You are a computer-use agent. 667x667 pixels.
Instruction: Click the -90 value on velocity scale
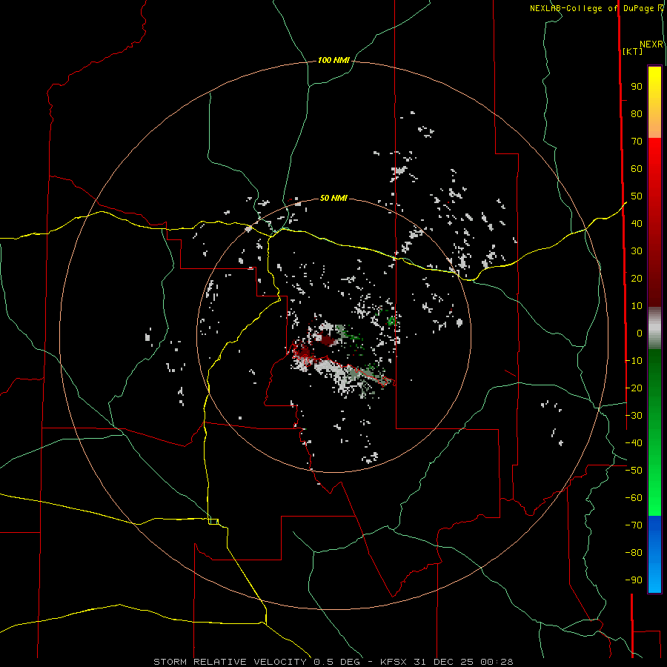click(x=634, y=580)
